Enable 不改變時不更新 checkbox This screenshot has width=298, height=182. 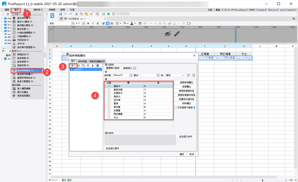176,108
